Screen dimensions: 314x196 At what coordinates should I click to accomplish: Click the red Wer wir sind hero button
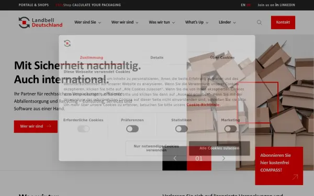coord(36,126)
